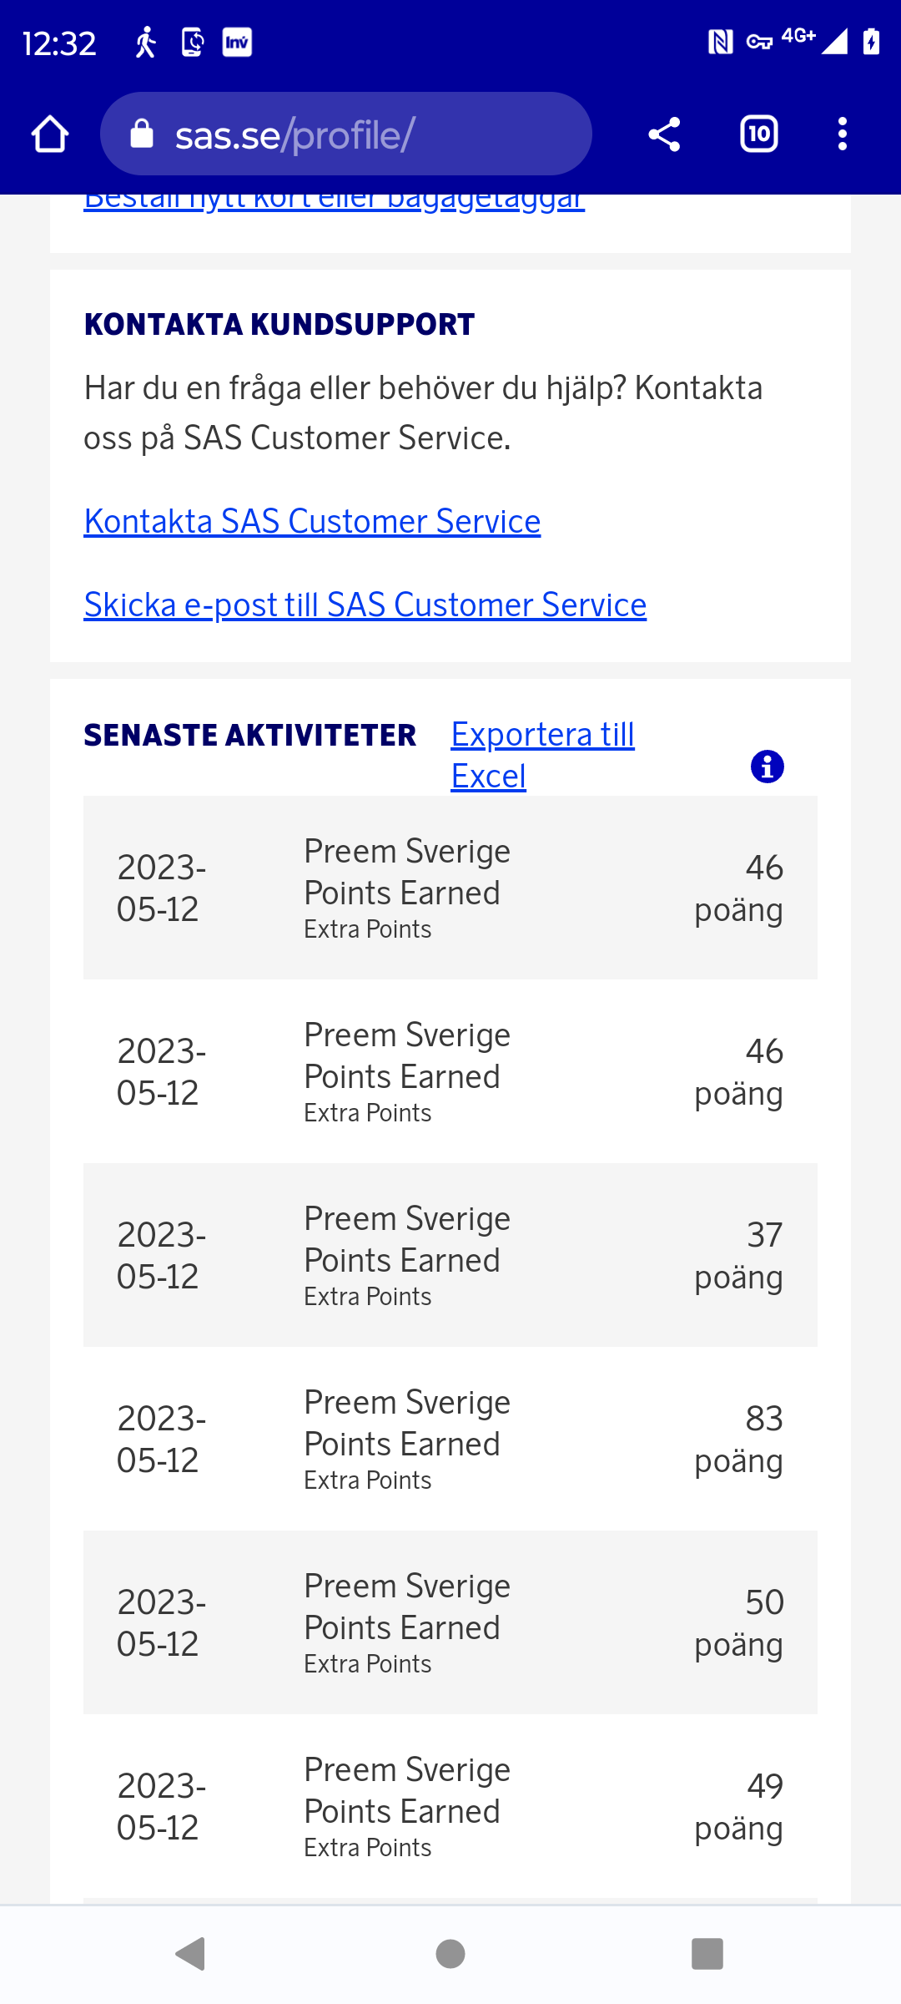Tap the Android home button
Viewport: 901px width, 2004px height.
coord(450,1952)
